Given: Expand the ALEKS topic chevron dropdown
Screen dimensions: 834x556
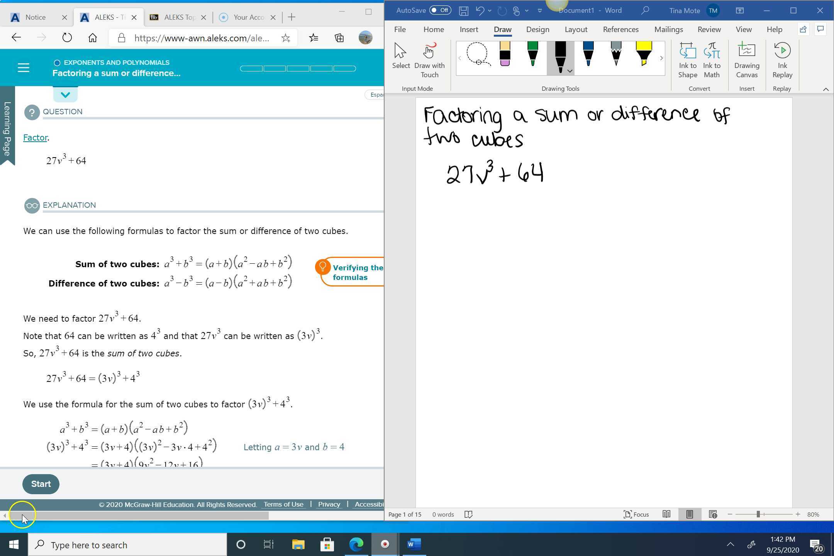Looking at the screenshot, I should tap(65, 95).
